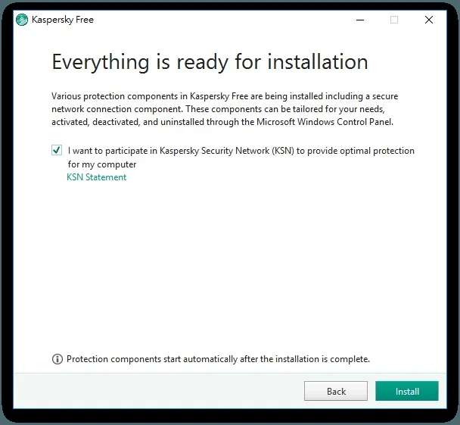Open the KSN Statement link
Viewport: 460px width, 425px height.
pos(97,177)
